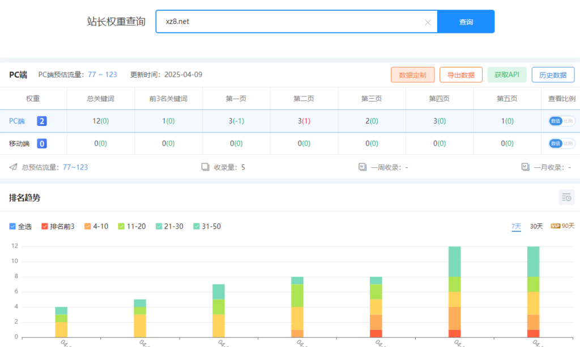Click 移动端 weight badge 0
This screenshot has height=347, width=580.
click(42, 143)
